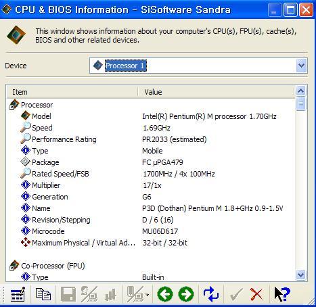316x307 pixels.
Task: Select the value 1.69GHz
Action: tap(156, 128)
